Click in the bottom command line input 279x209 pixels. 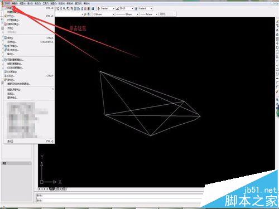click(x=119, y=201)
